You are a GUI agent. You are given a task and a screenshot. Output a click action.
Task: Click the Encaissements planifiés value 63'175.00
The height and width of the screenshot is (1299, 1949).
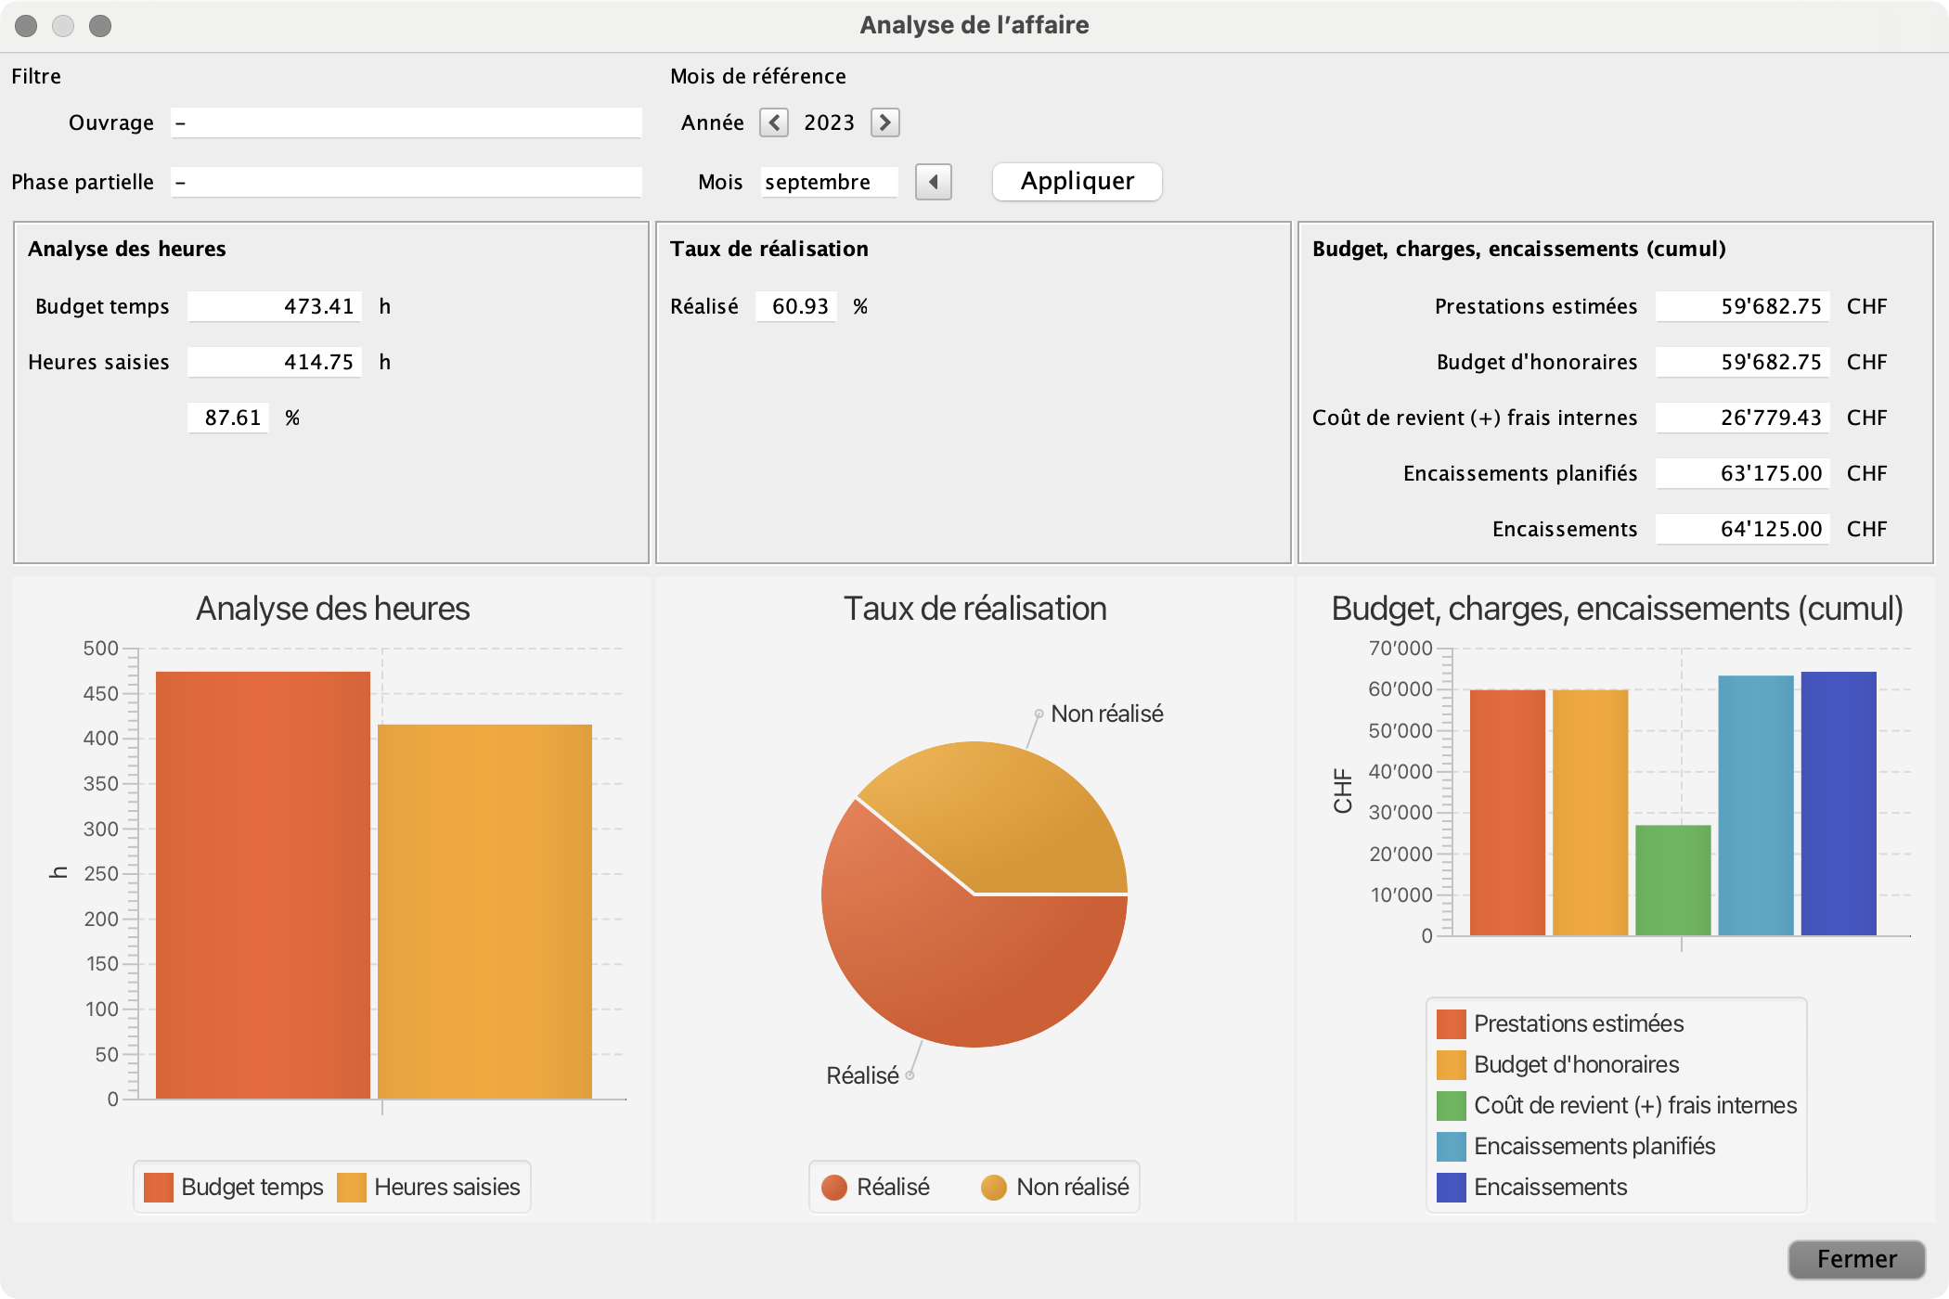(x=1743, y=473)
